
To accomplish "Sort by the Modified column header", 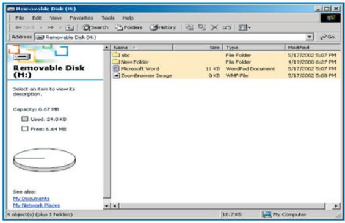I will click(313, 48).
